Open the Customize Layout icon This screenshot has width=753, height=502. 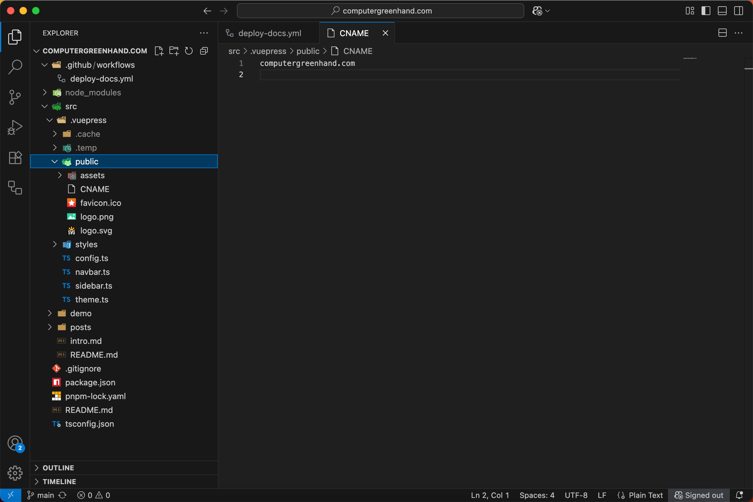coord(690,11)
